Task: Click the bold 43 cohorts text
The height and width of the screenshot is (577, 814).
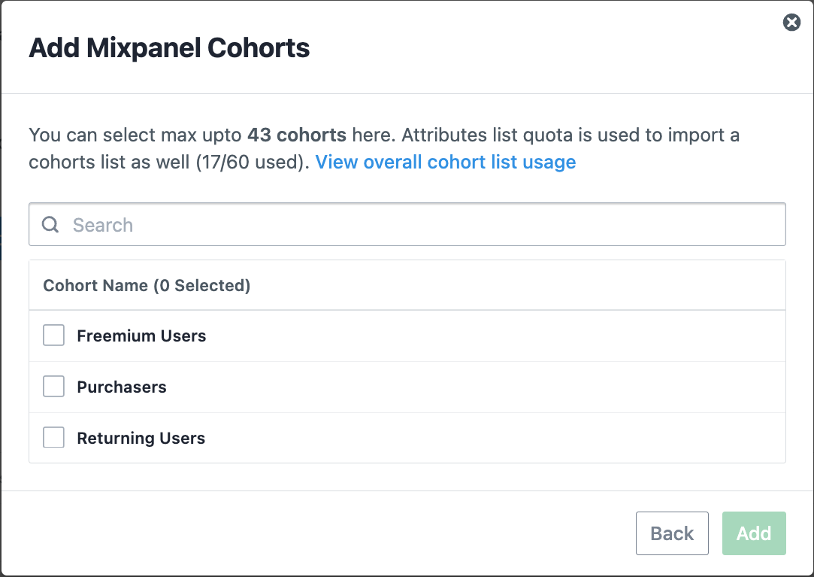Action: coord(296,135)
